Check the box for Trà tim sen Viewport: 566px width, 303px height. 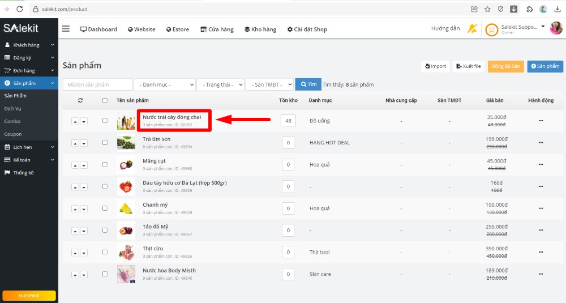point(105,143)
